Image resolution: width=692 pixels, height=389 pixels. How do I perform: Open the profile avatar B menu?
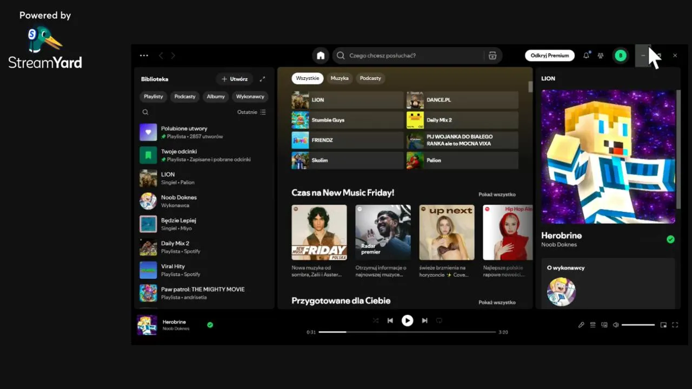pyautogui.click(x=621, y=56)
